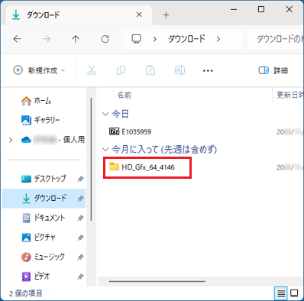Expand the OneDrive 個人用 node
Viewport: 304px width, 301px height.
11,140
